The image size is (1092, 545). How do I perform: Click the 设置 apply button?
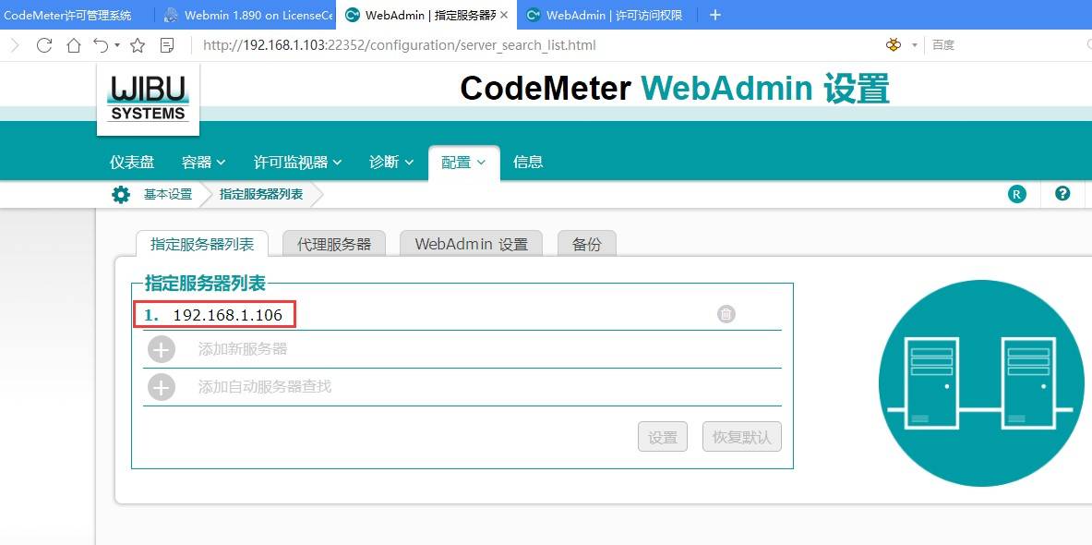(x=663, y=437)
